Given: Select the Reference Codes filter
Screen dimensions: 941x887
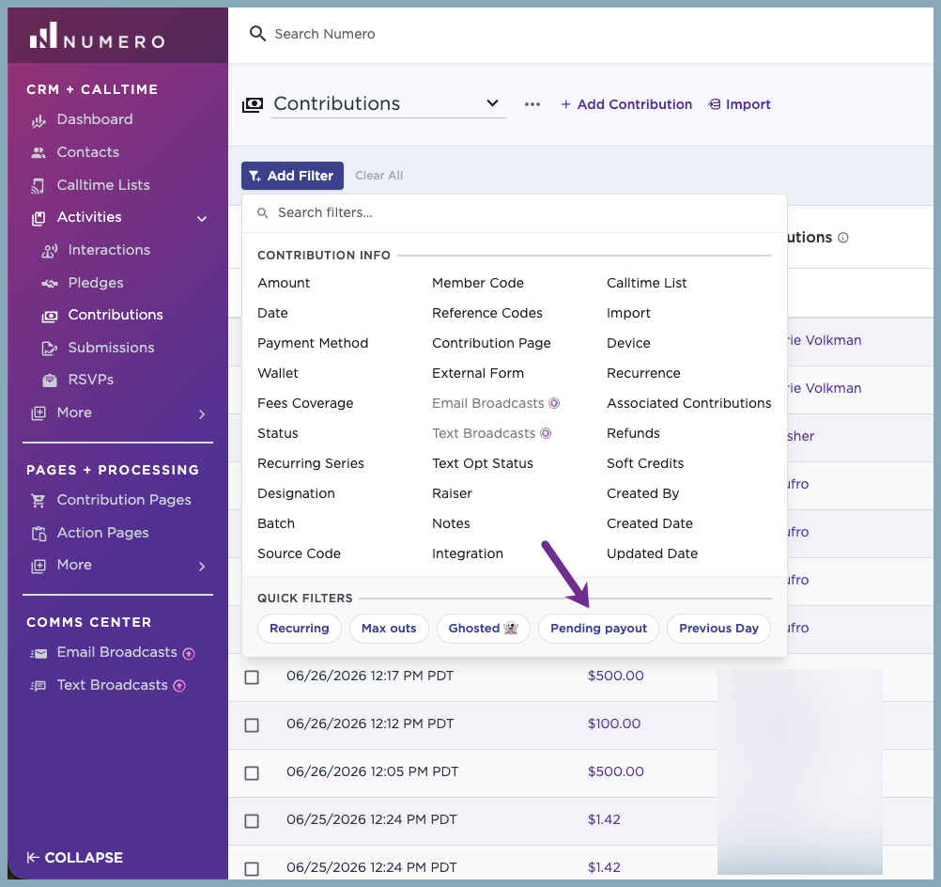Looking at the screenshot, I should [x=487, y=313].
